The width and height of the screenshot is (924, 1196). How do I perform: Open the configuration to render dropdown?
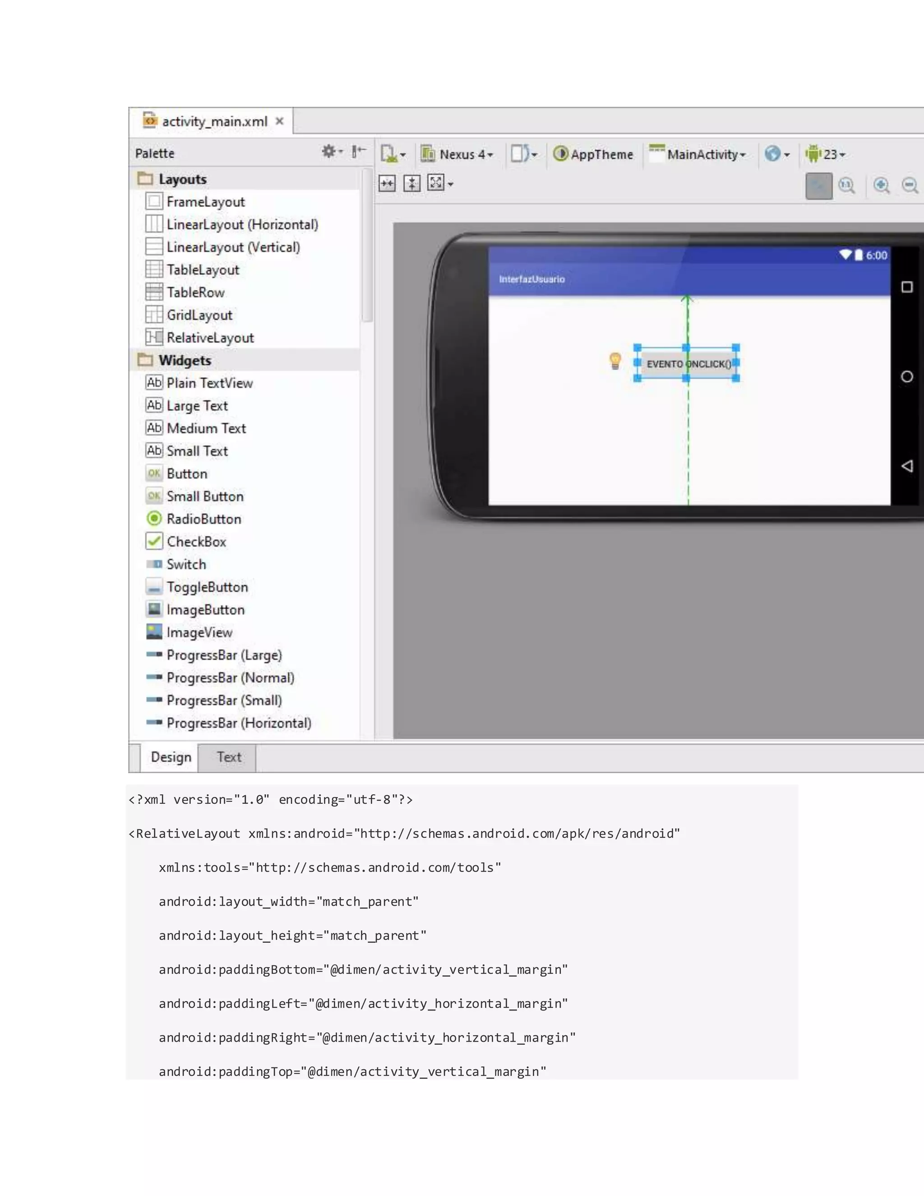pos(393,154)
